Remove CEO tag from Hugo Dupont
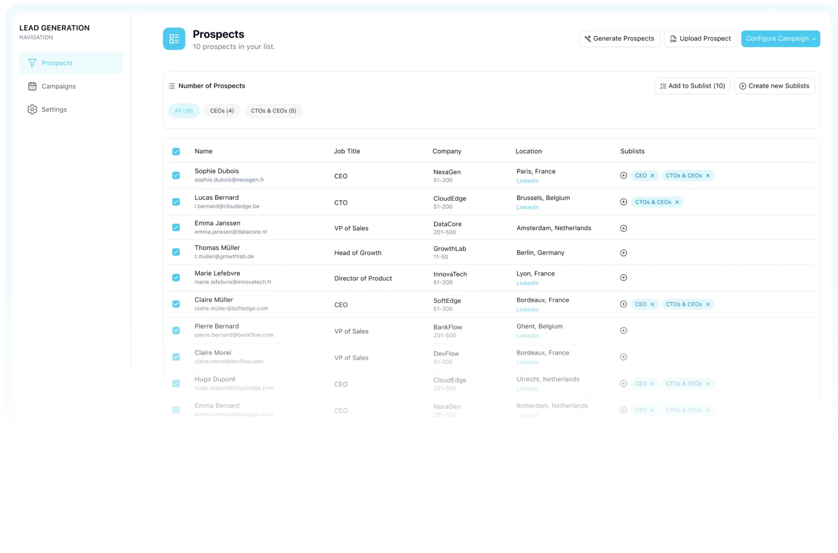 [x=652, y=384]
